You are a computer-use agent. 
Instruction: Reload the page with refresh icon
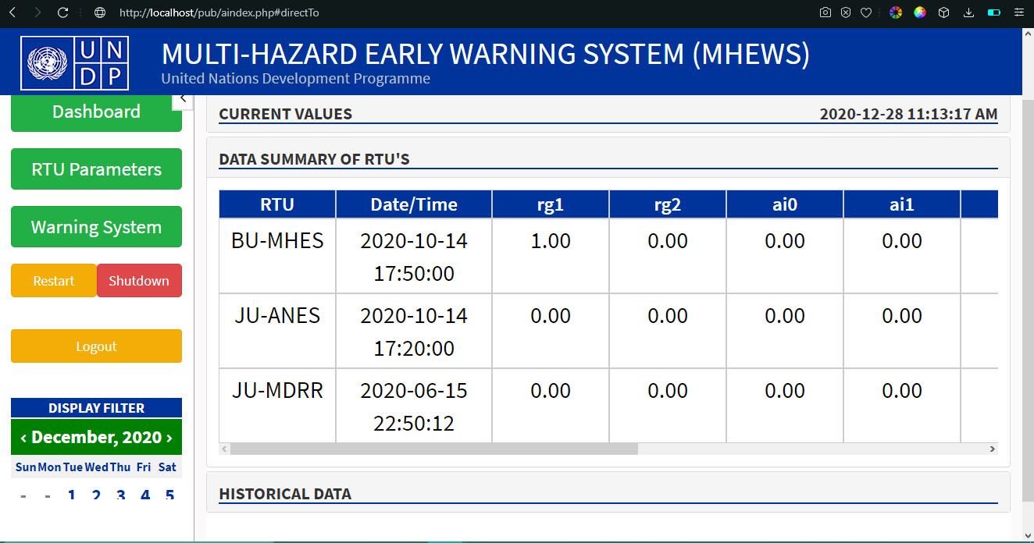63,12
